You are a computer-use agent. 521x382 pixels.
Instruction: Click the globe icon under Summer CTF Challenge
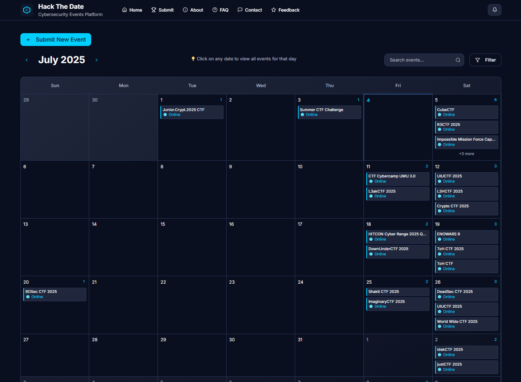click(302, 115)
